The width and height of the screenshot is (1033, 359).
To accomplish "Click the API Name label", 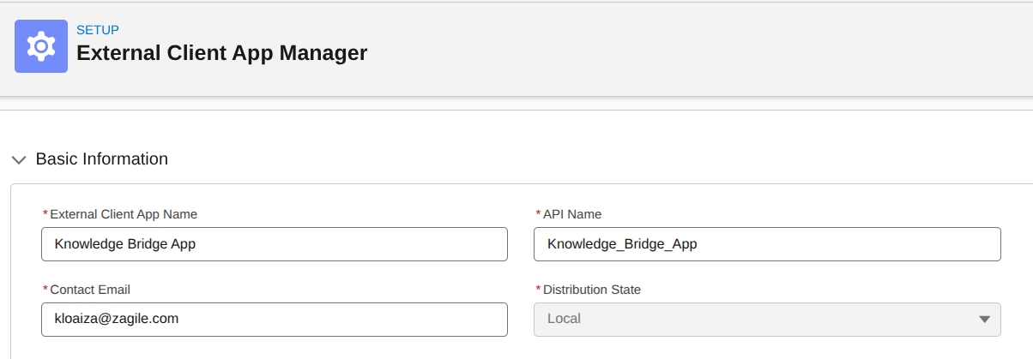I will (572, 214).
